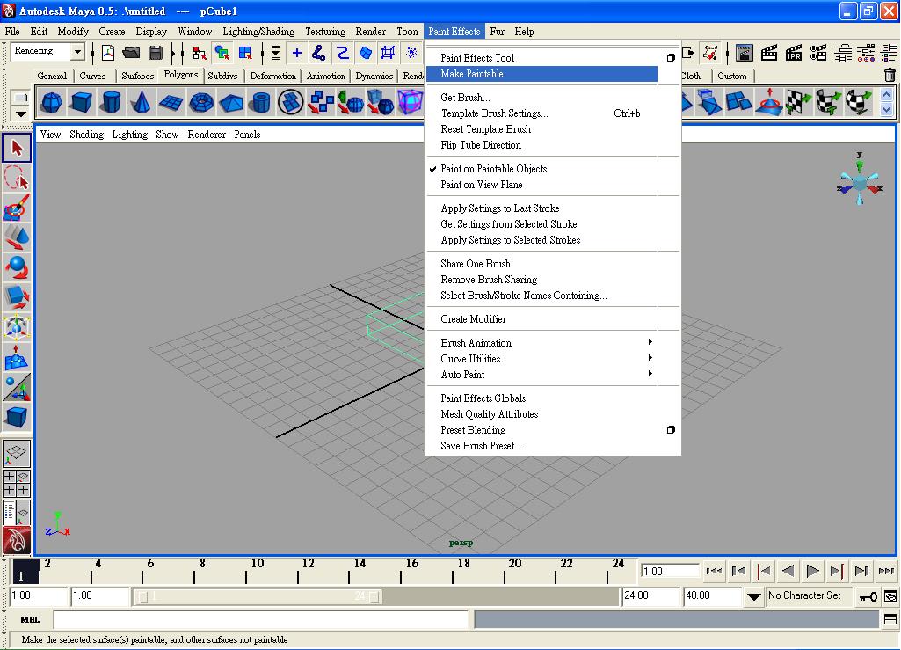The width and height of the screenshot is (901, 650).
Task: Open Preset Blending option box
Action: point(671,430)
